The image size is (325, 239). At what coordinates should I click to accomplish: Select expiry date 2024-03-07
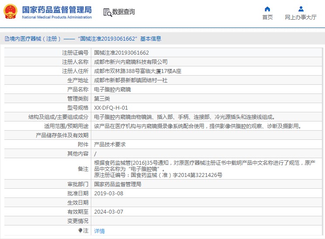(109, 211)
